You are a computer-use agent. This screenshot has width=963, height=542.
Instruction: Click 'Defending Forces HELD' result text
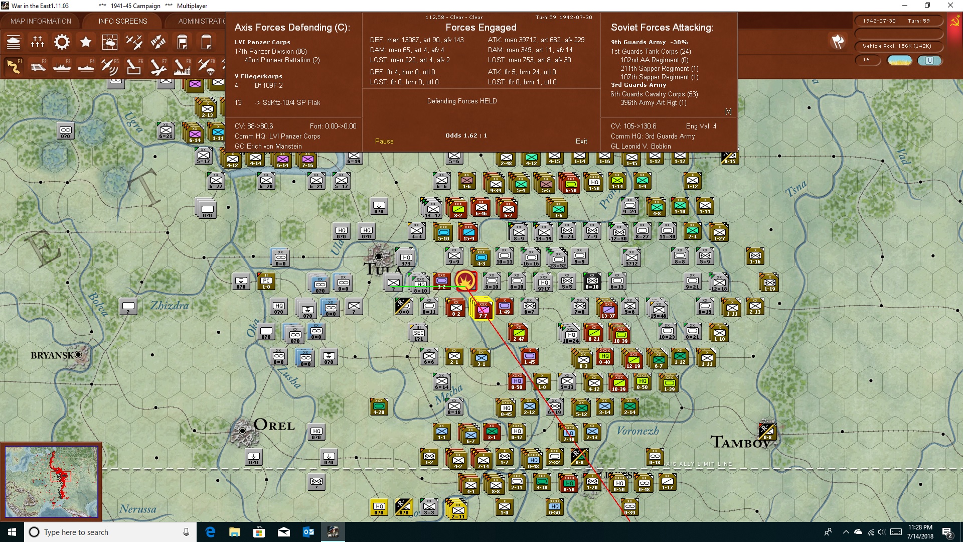pyautogui.click(x=462, y=101)
